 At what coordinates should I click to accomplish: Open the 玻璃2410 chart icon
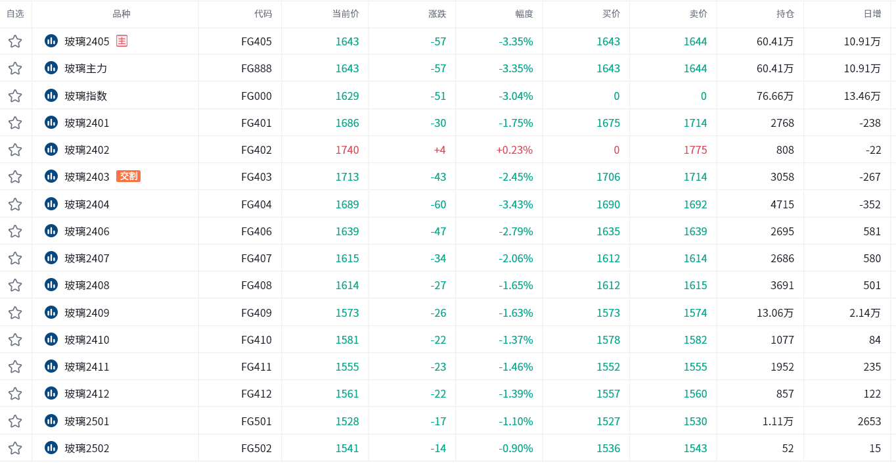51,340
